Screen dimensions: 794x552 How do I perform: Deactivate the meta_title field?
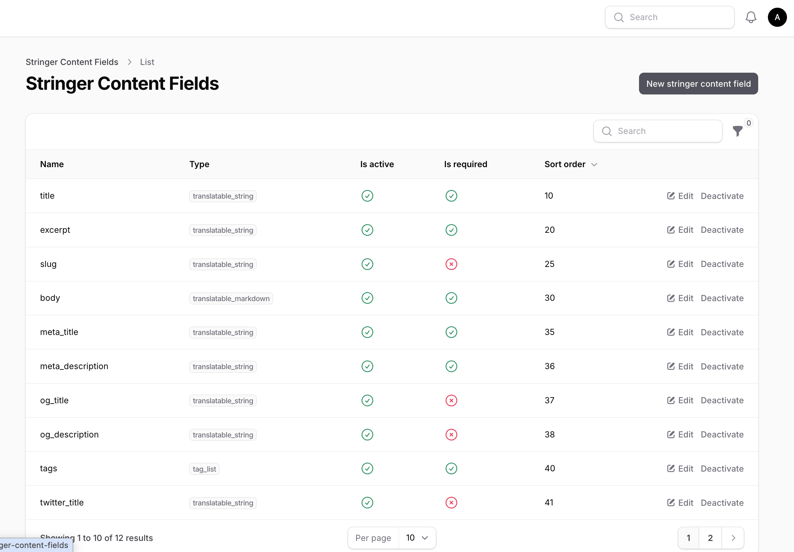(x=722, y=332)
